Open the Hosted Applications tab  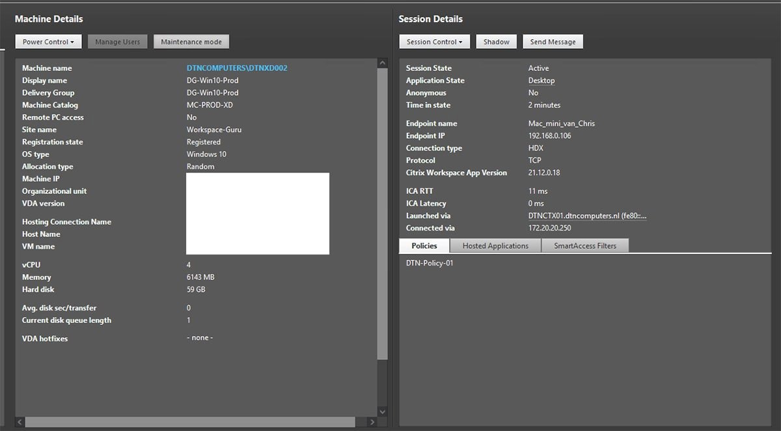[x=495, y=245]
